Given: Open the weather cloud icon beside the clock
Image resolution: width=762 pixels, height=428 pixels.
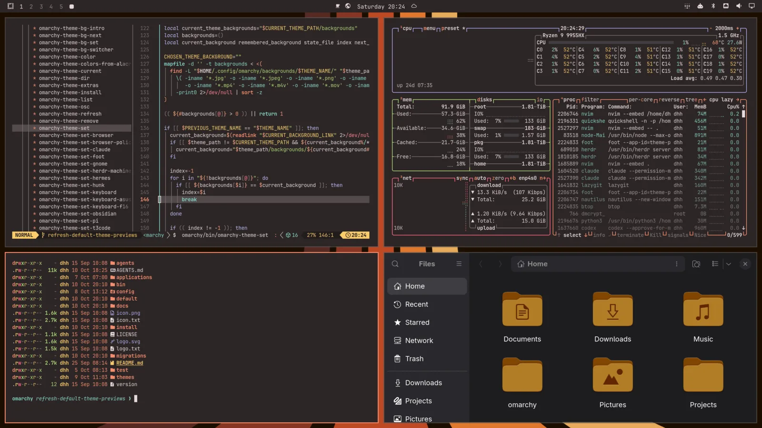Looking at the screenshot, I should [414, 6].
